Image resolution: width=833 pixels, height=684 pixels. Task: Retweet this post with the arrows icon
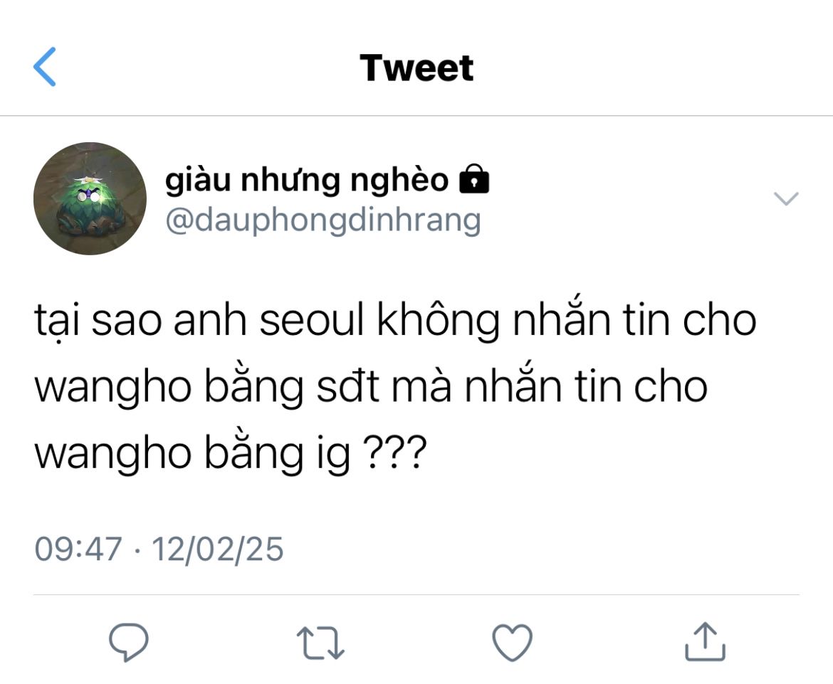click(320, 643)
